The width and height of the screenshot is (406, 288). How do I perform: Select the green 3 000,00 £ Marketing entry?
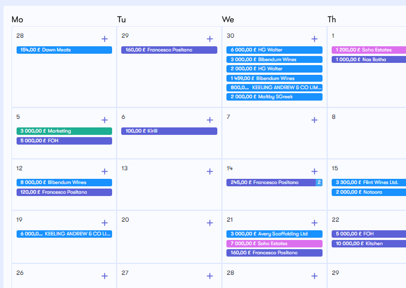(x=64, y=131)
